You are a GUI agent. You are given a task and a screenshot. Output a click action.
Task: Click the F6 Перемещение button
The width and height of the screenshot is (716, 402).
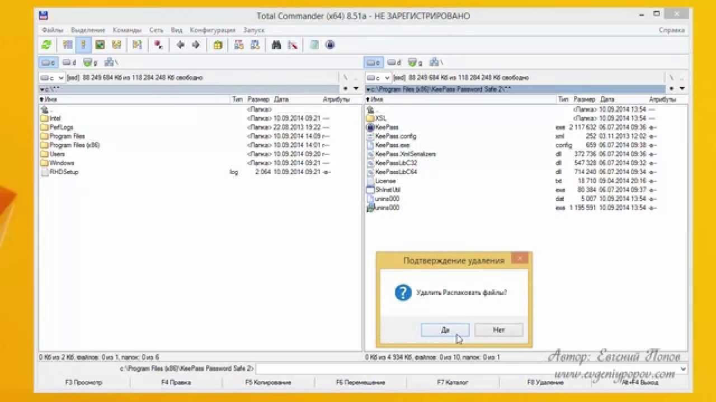coord(361,382)
